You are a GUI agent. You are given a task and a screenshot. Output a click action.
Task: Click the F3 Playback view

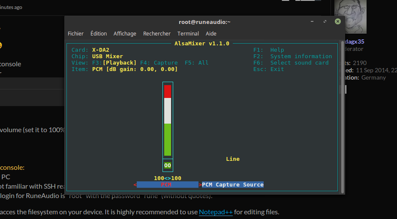tap(114, 62)
